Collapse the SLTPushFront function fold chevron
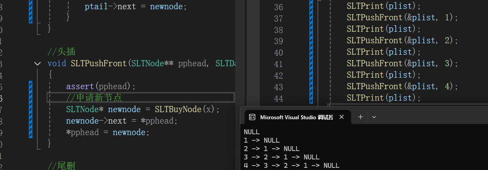Viewport: 488px width, 170px height. [37, 64]
